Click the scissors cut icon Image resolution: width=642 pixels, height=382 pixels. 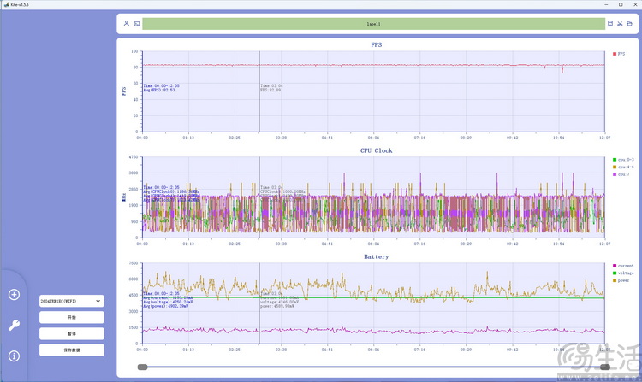point(620,24)
